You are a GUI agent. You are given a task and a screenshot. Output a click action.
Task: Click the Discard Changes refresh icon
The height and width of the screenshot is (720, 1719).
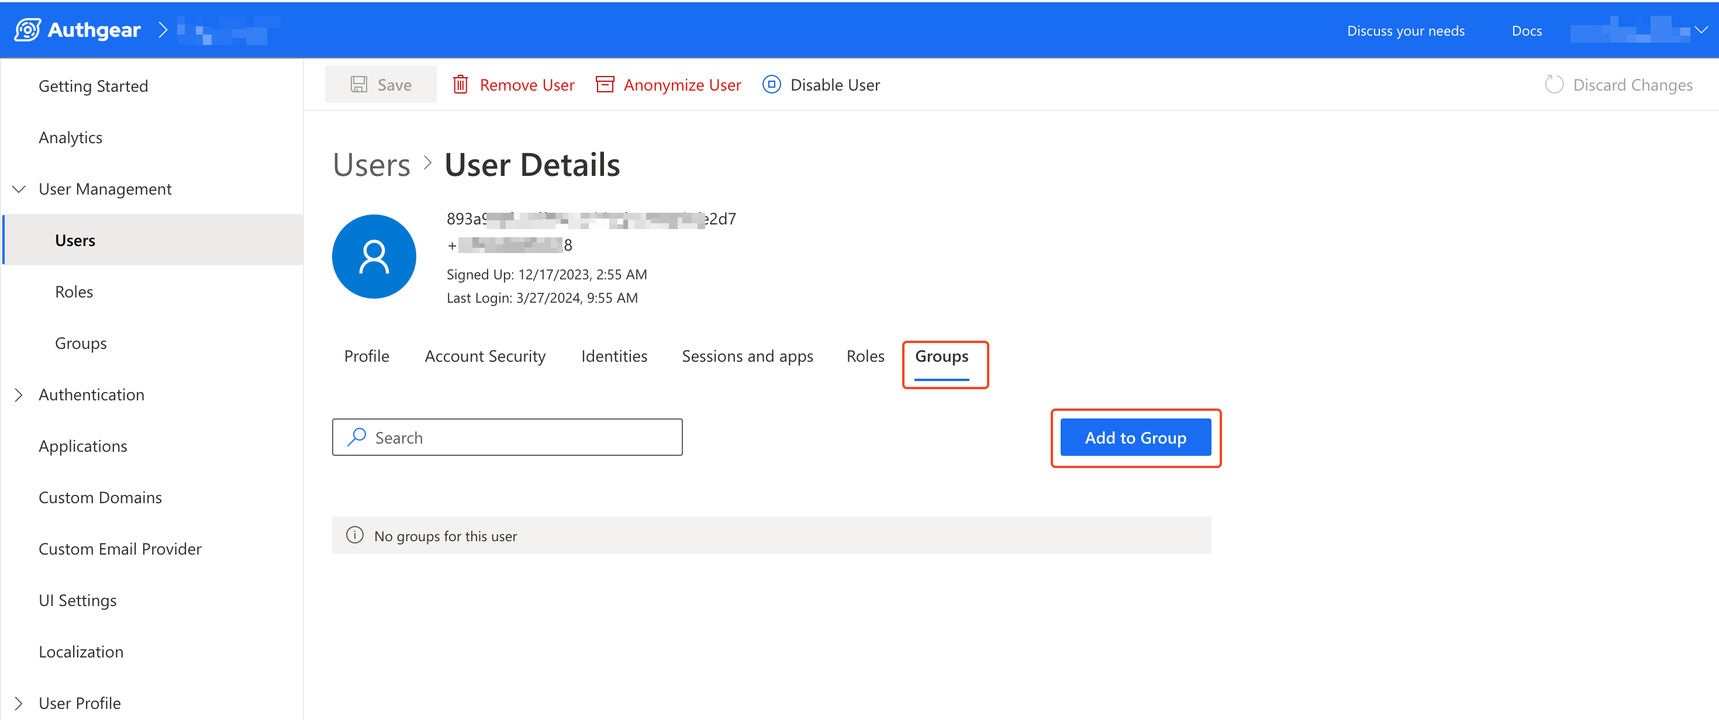1554,85
